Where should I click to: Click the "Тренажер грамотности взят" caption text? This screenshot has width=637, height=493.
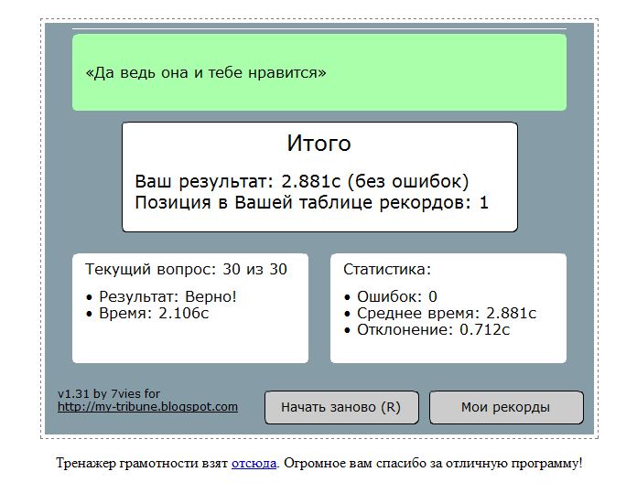(142, 463)
